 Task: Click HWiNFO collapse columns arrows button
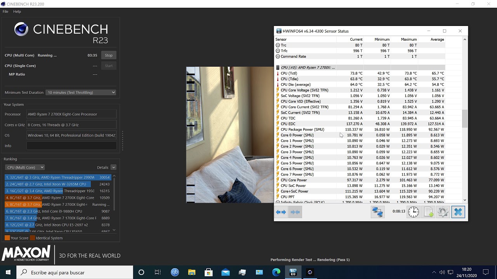[x=295, y=212]
